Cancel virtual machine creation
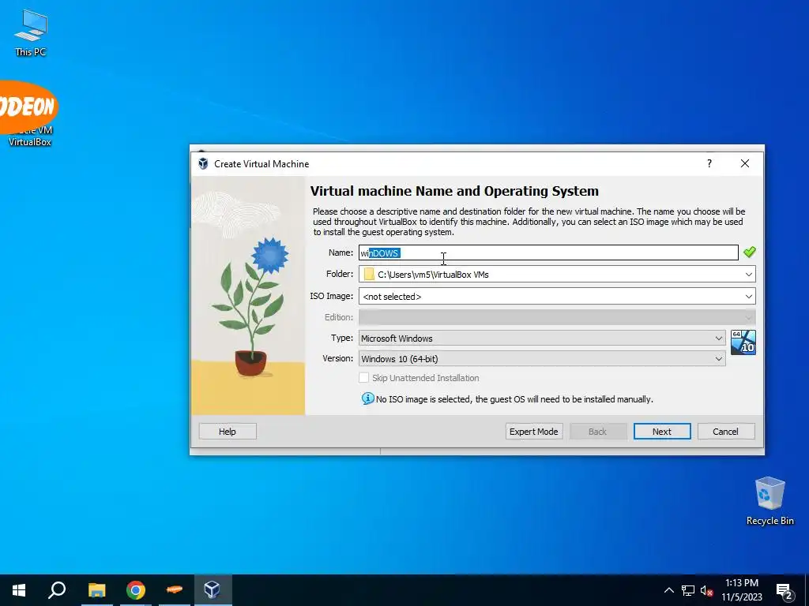The width and height of the screenshot is (809, 606). pyautogui.click(x=725, y=432)
